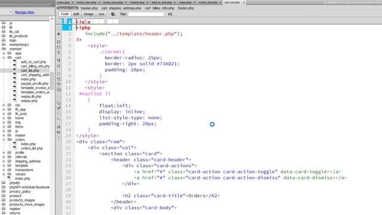382x215 pixels.
Task: Close the cart_list.php tab
Action: (x=244, y=2)
